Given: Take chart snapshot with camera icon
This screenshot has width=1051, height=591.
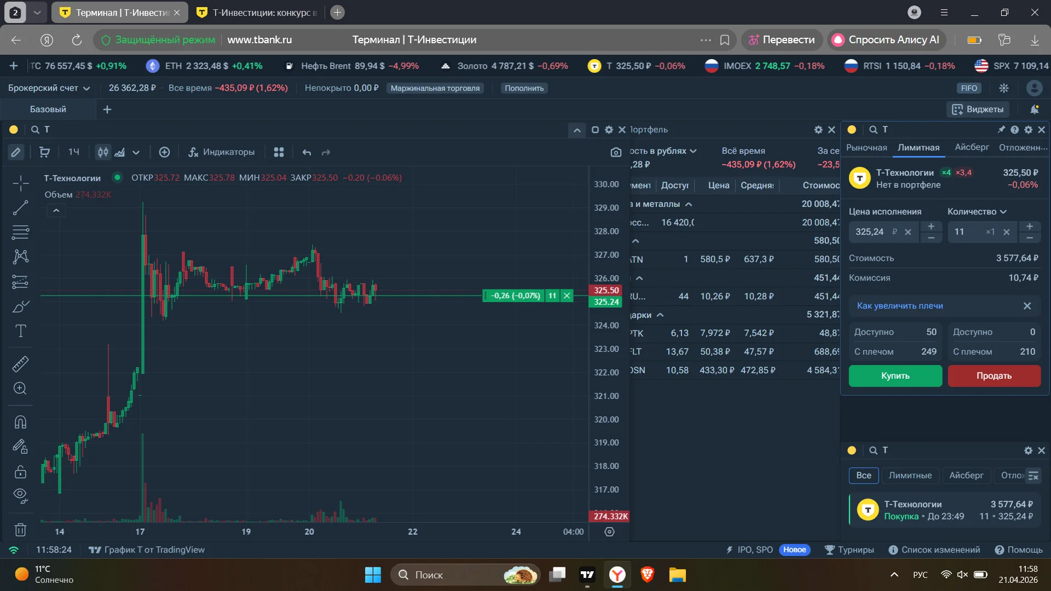Looking at the screenshot, I should point(616,152).
